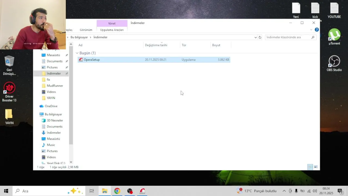348x196 pixels.
Task: Open Task View from the taskbar
Action: click(92, 191)
